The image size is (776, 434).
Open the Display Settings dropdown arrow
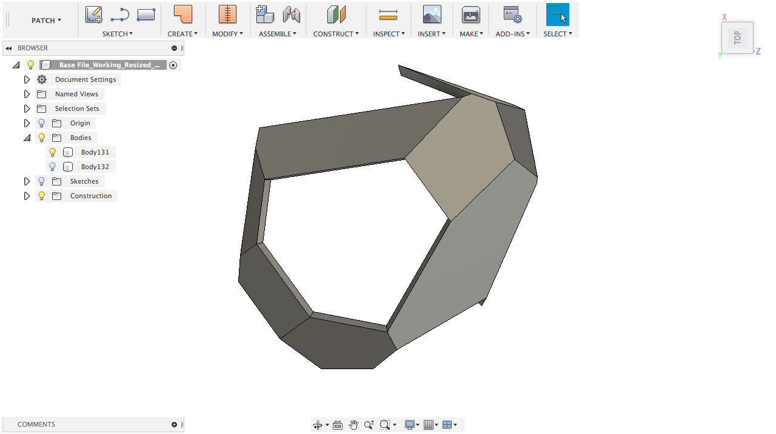[418, 425]
